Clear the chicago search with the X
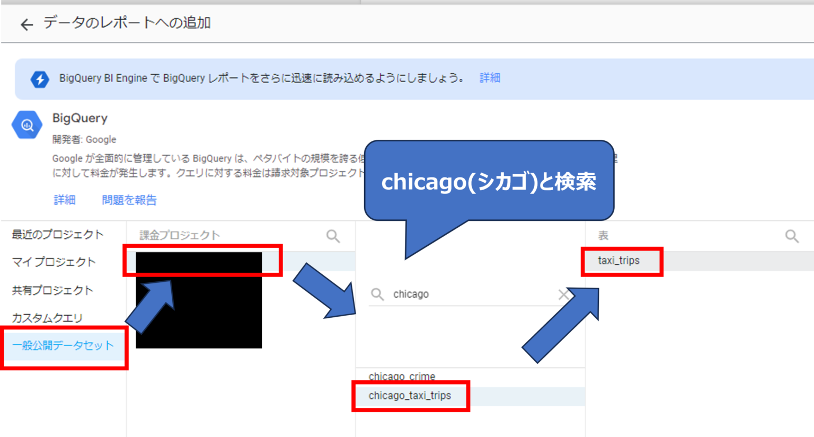 pos(564,295)
